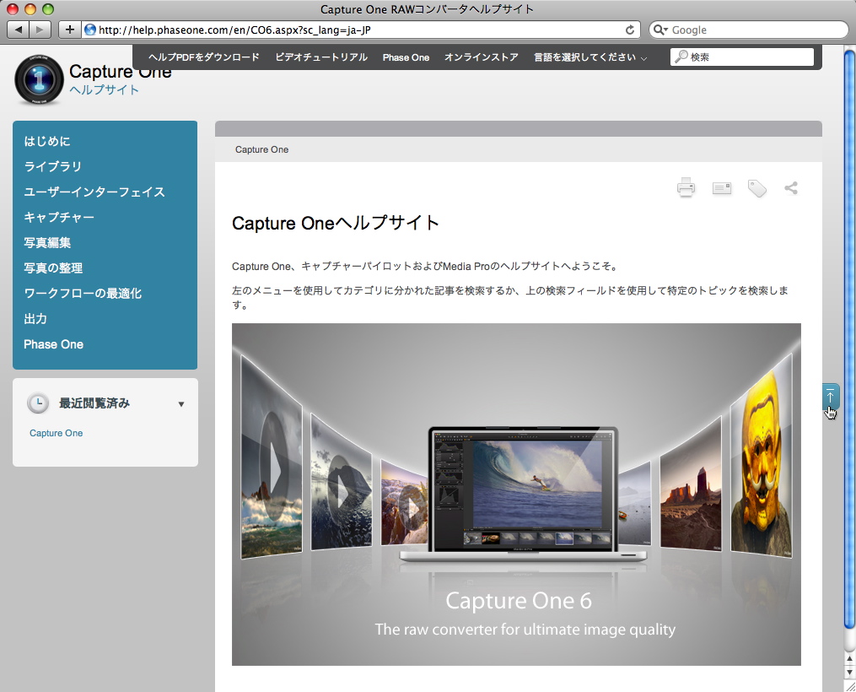Click inside the browser address bar
This screenshot has height=692, width=856.
tap(337, 29)
